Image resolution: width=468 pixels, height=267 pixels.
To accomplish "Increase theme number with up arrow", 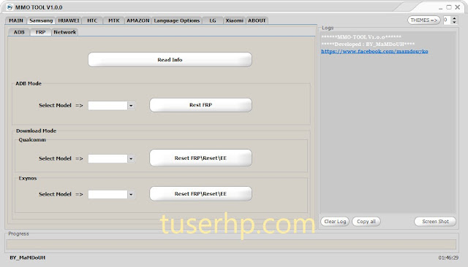I will 454,18.
